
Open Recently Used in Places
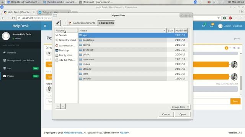pos(66,40)
